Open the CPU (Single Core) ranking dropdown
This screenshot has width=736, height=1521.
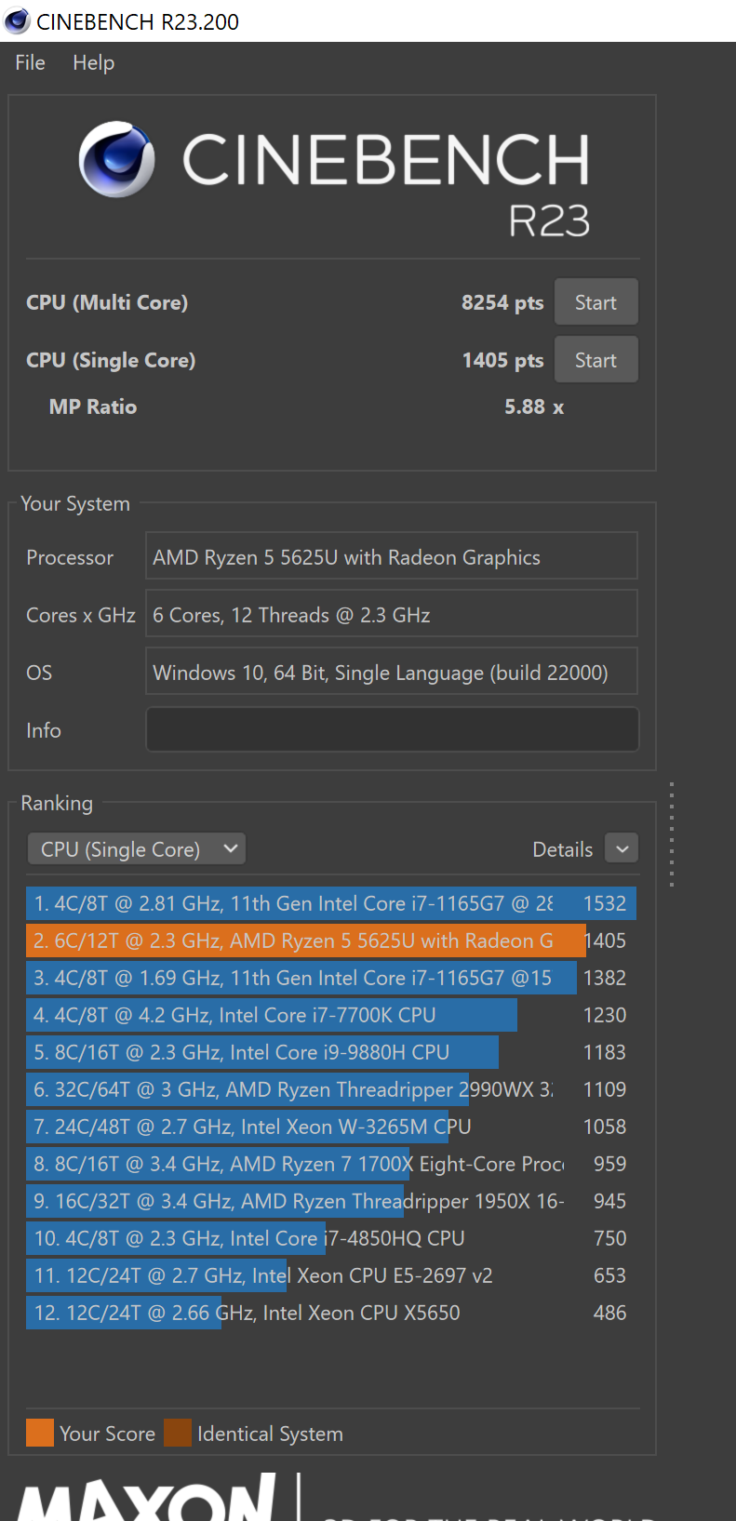137,849
